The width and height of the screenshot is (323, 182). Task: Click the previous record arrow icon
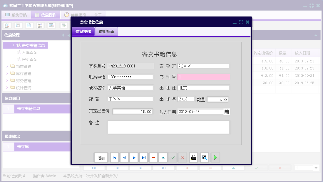click(x=124, y=157)
